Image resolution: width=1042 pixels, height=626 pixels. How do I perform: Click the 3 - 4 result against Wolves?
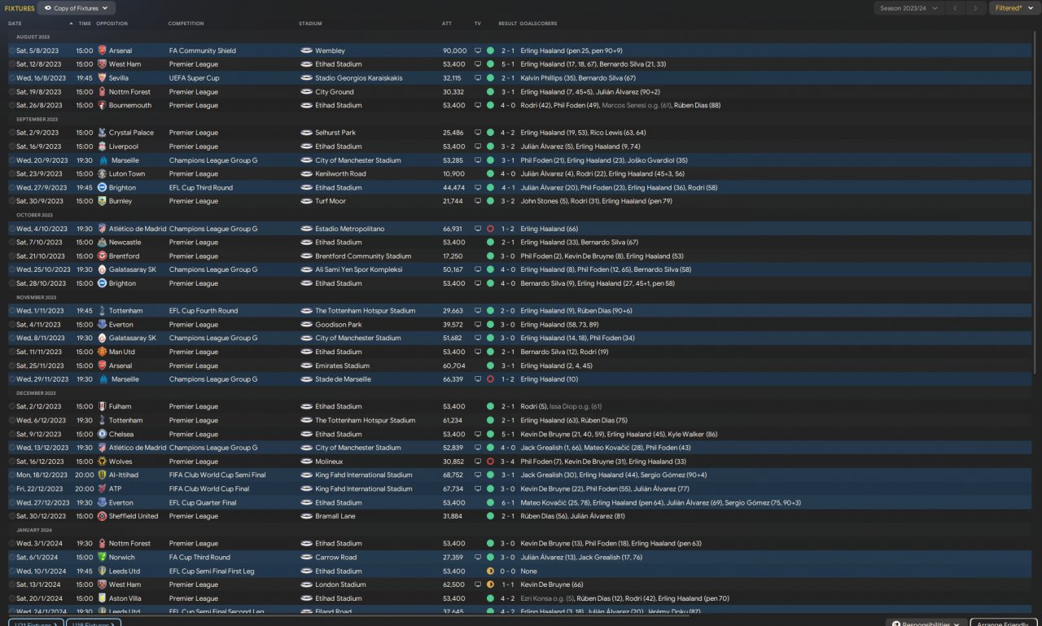[x=509, y=462]
